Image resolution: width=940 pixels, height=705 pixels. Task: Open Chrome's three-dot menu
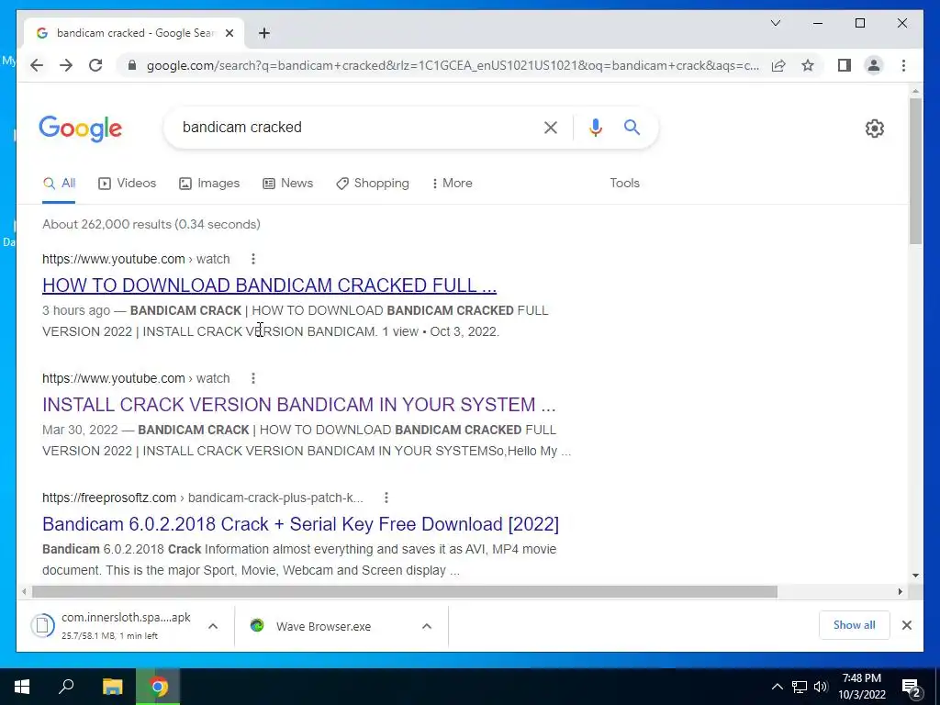903,65
